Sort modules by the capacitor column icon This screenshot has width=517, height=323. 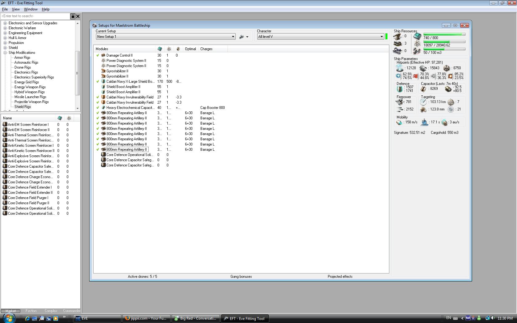tap(178, 49)
